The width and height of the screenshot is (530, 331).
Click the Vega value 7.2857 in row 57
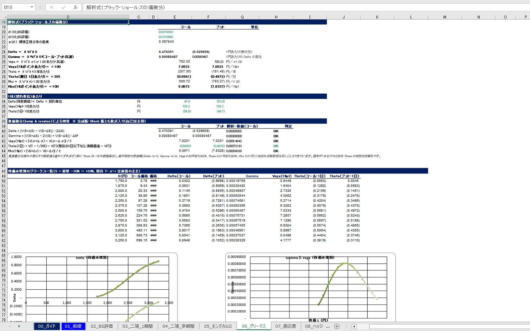click(x=286, y=215)
